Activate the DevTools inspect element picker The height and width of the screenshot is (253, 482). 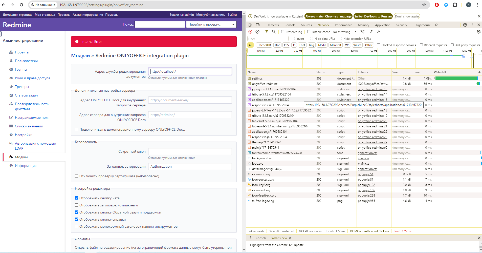point(250,25)
